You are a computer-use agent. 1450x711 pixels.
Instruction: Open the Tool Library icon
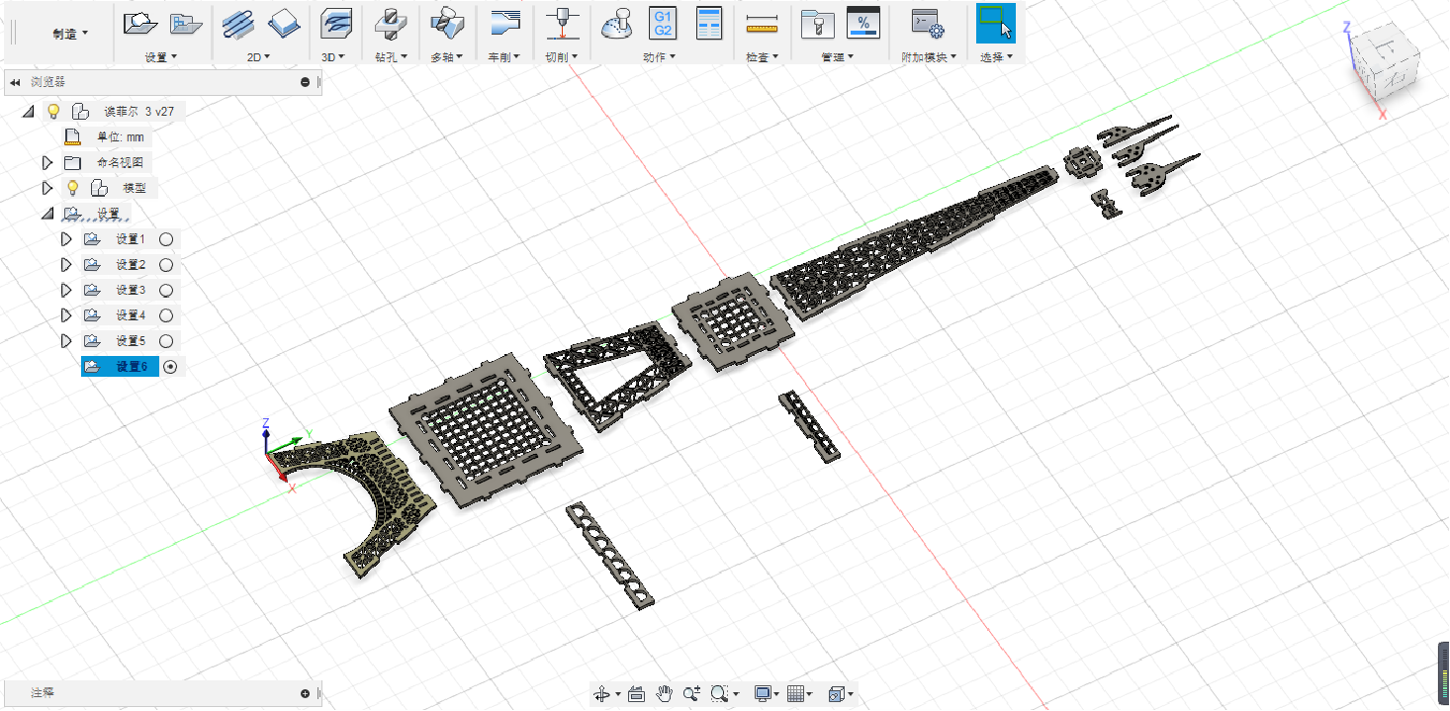tap(817, 22)
